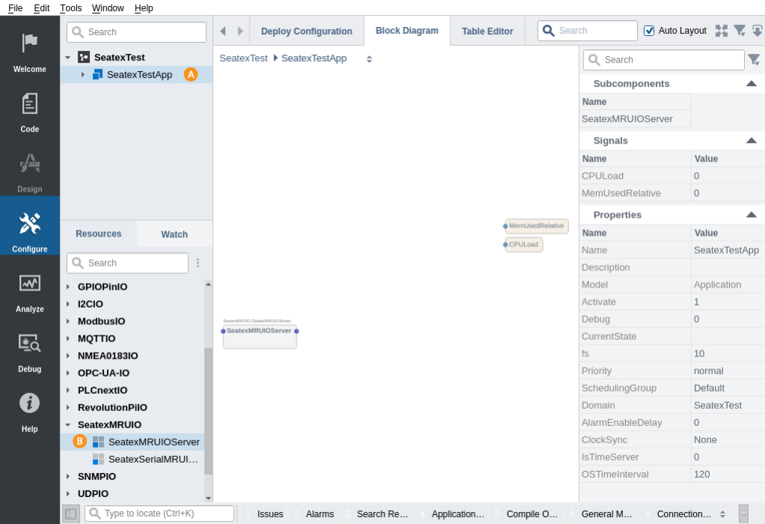Open the Help section icon
Viewport: 765px width, 524px height.
[30, 410]
